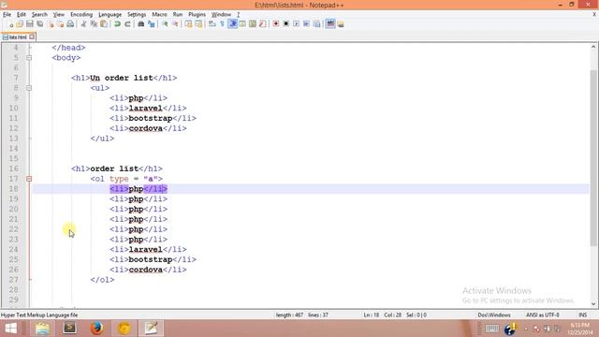
Task: Click the macro Playback toolbar icon
Action: click(x=296, y=24)
